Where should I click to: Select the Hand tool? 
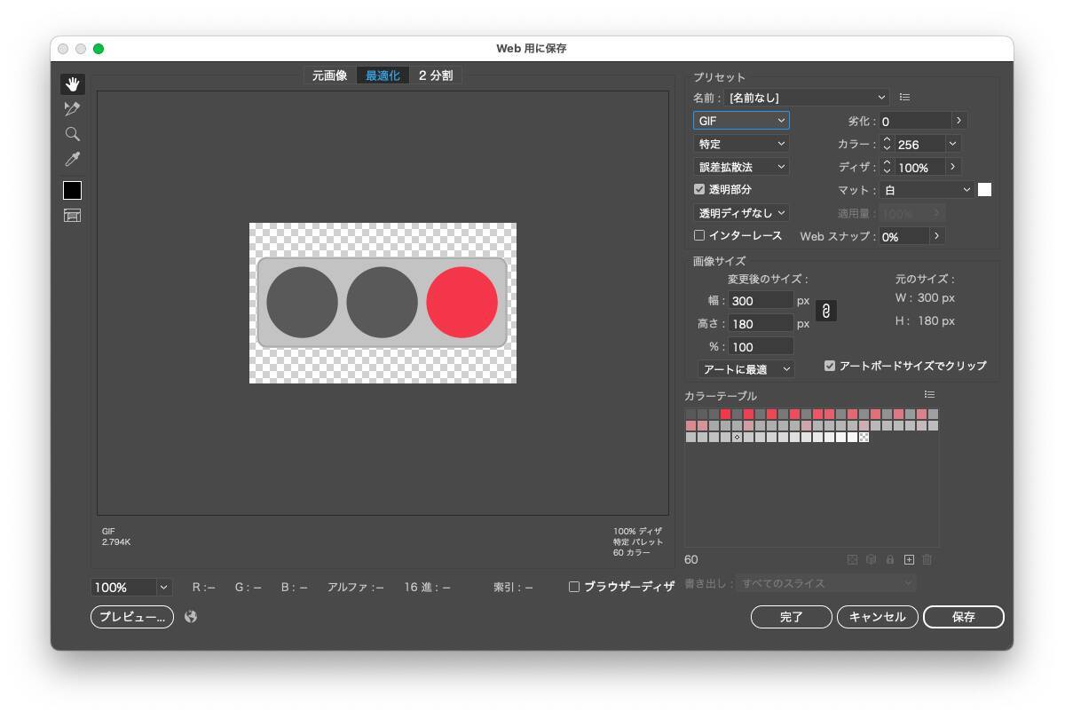73,84
